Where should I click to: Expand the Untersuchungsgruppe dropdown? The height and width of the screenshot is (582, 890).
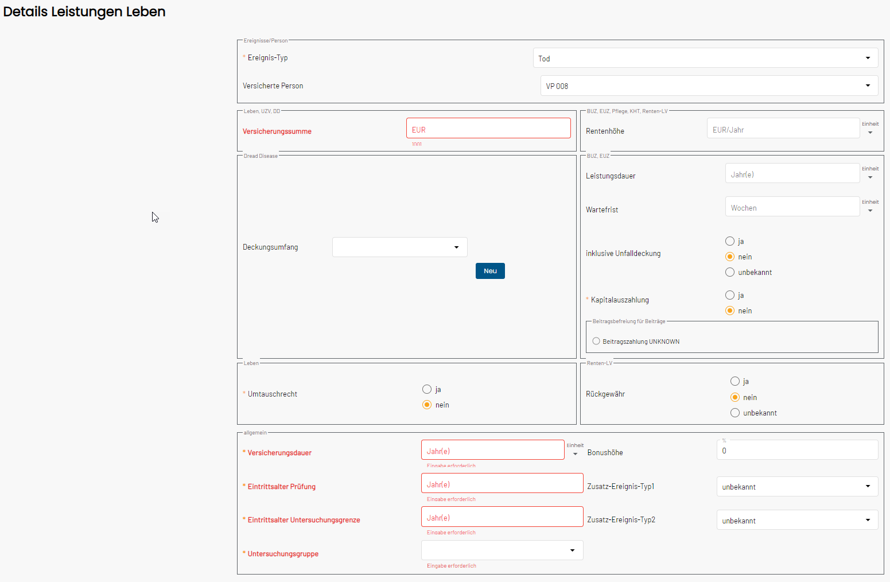pyautogui.click(x=502, y=550)
